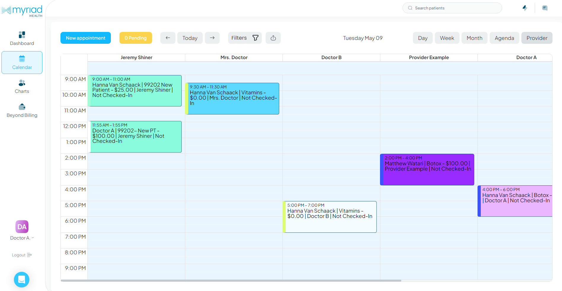Switch to the Week view tab
The width and height of the screenshot is (562, 291).
click(x=447, y=38)
